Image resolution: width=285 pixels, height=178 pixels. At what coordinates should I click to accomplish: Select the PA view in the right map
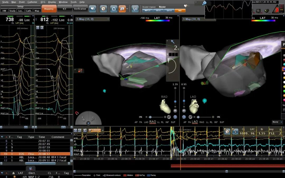190,122
